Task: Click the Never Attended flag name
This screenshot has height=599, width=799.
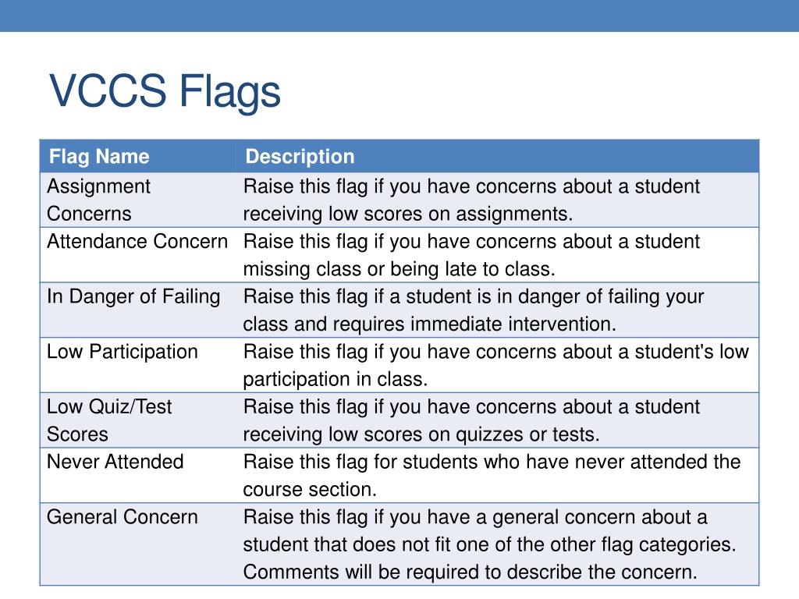Action: (x=115, y=462)
